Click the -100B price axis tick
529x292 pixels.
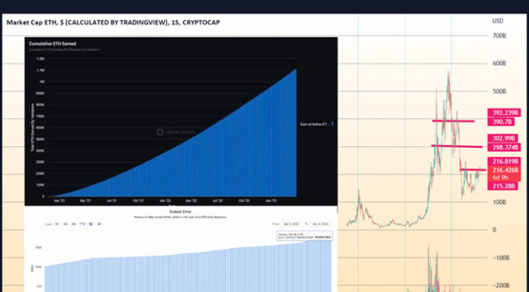click(x=500, y=258)
